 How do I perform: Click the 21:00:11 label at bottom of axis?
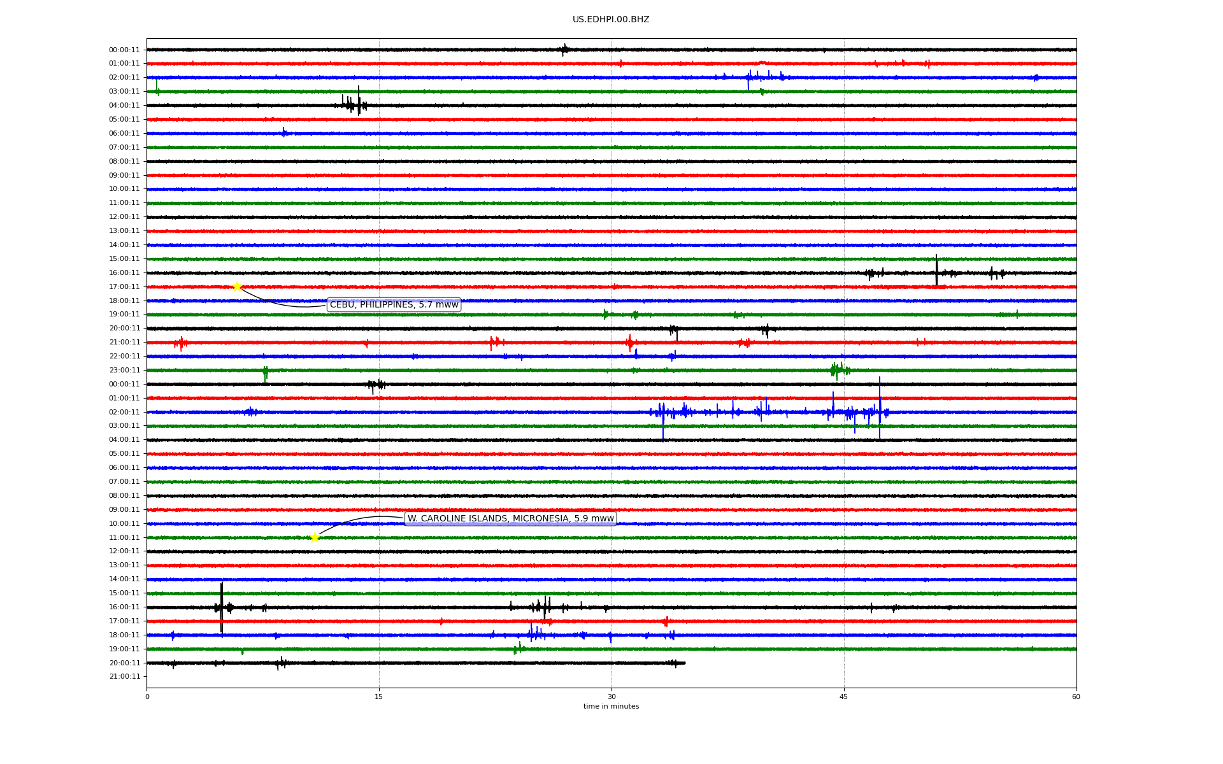[124, 677]
